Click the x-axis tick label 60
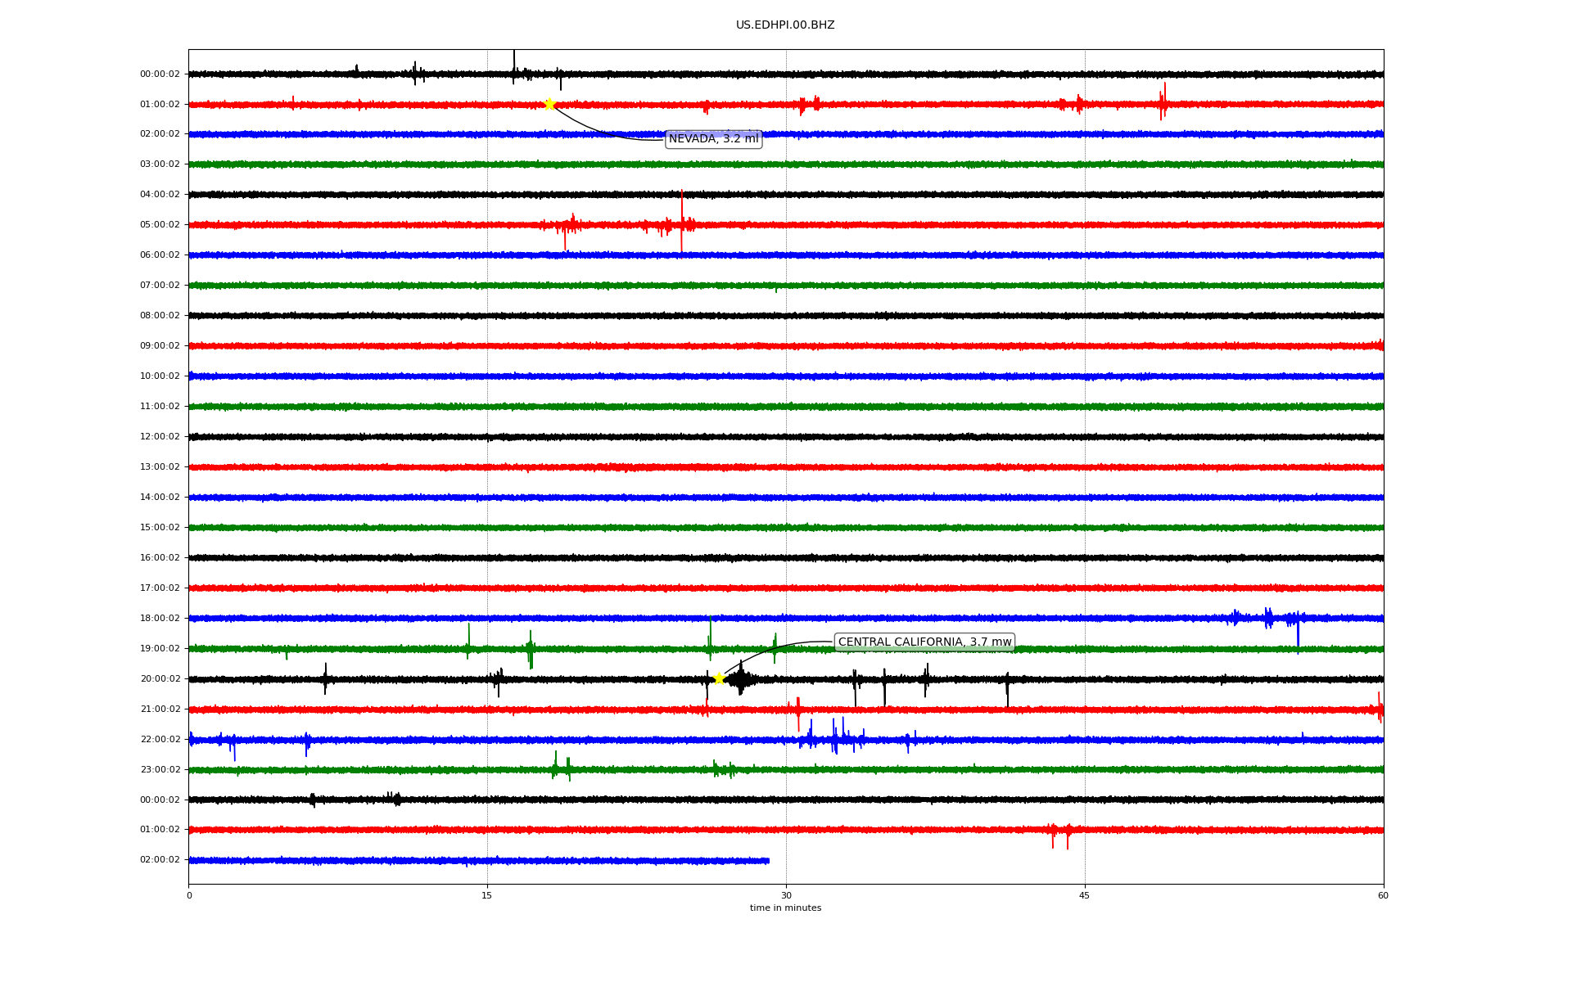This screenshot has height=982, width=1572. (x=1383, y=896)
